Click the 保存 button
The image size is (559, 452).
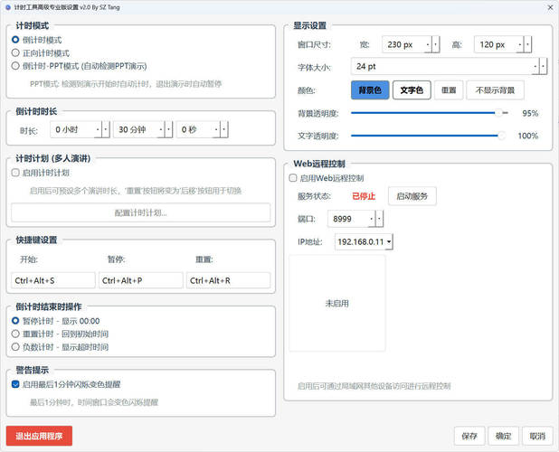pyautogui.click(x=469, y=436)
